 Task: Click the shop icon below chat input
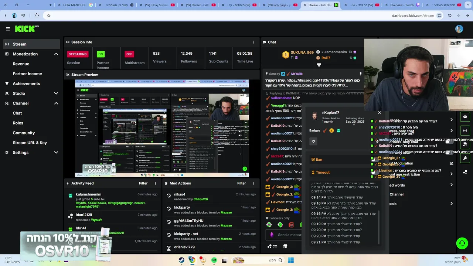[285, 246]
